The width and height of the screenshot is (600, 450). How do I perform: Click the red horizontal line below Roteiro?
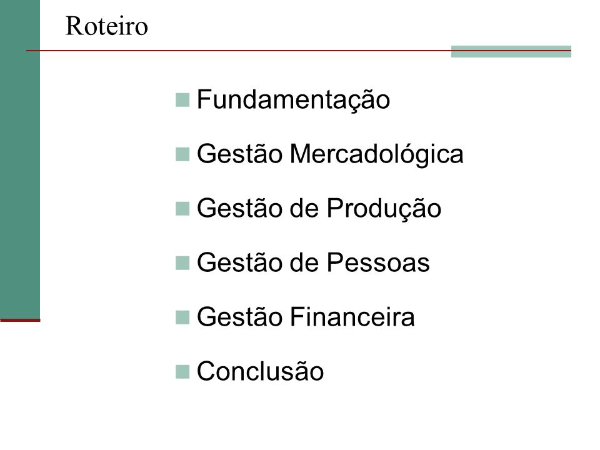[299, 51]
